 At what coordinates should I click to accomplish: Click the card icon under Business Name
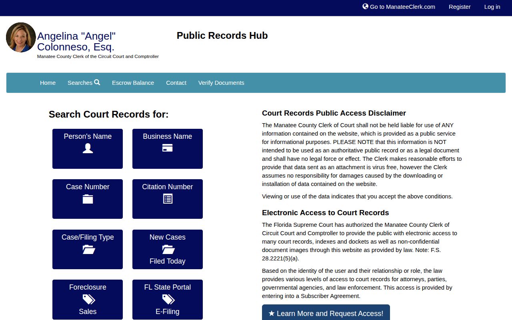point(167,148)
